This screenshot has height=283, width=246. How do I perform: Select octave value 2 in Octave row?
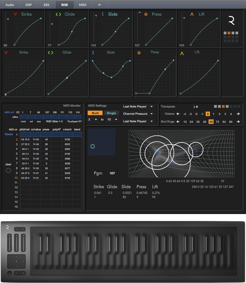pos(220,114)
